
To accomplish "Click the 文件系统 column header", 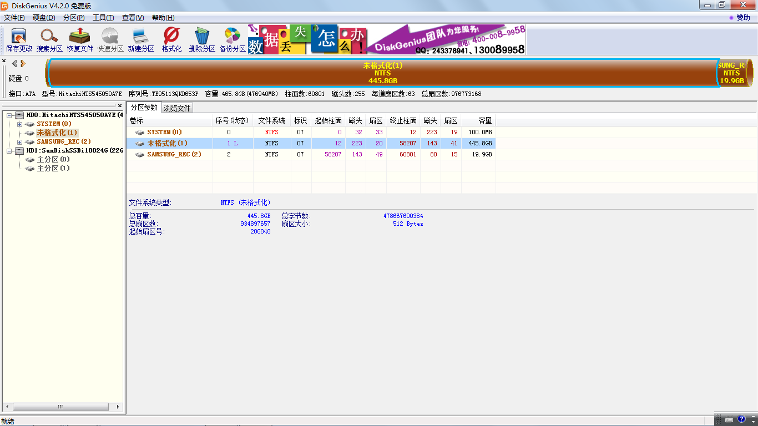I will 272,120.
